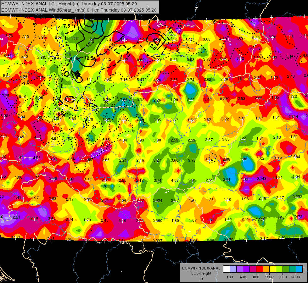
Task: Click the 400 tick label on the legend
Action: [243, 277]
